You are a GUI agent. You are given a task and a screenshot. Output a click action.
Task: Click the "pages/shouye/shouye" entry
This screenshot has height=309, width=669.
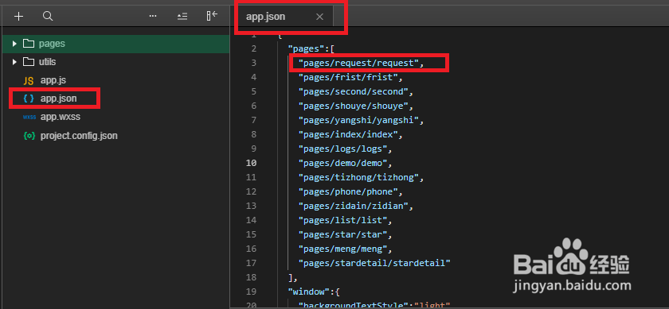(x=356, y=106)
